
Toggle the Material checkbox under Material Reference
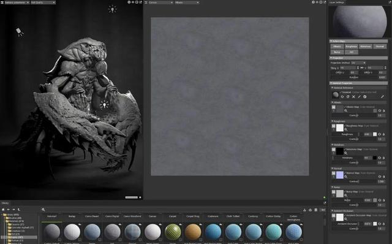[x=341, y=93]
